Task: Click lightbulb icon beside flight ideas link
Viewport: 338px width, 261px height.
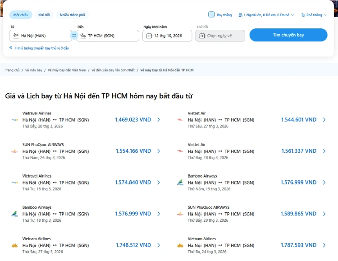Action: tap(11, 48)
